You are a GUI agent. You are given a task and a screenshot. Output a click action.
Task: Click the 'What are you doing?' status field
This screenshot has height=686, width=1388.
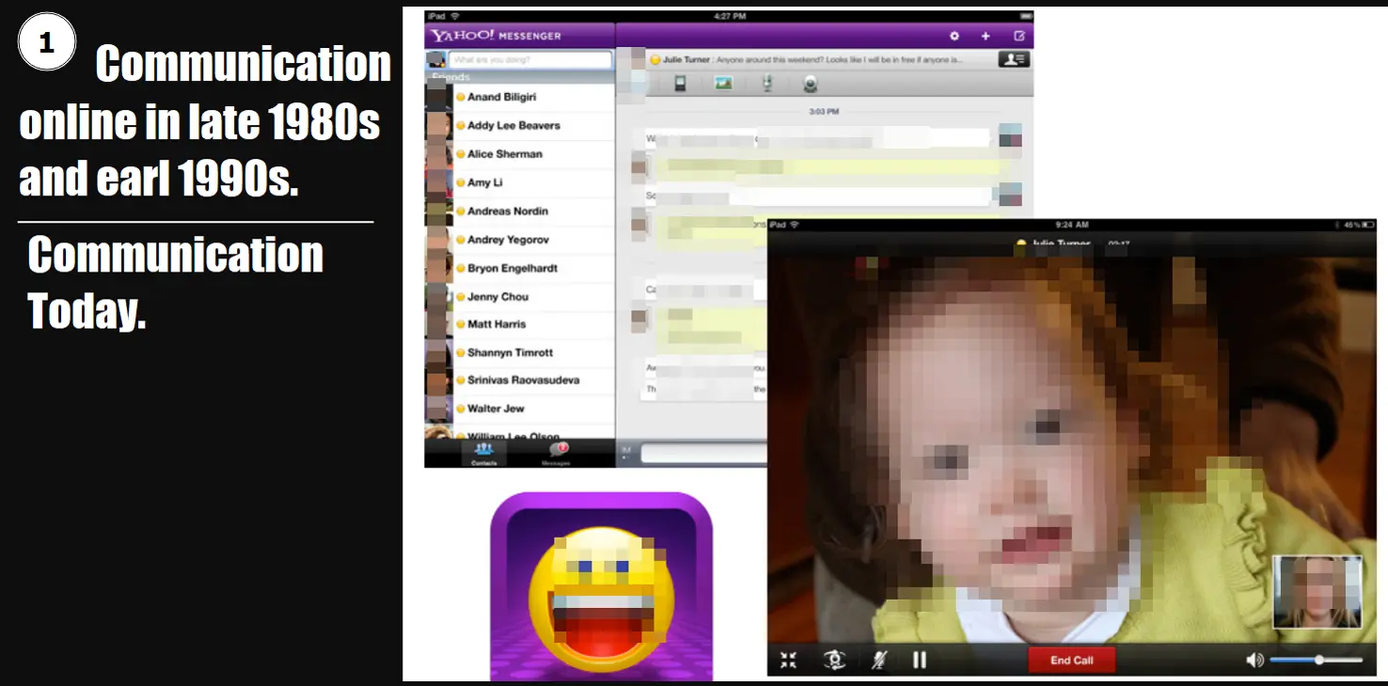pos(530,60)
